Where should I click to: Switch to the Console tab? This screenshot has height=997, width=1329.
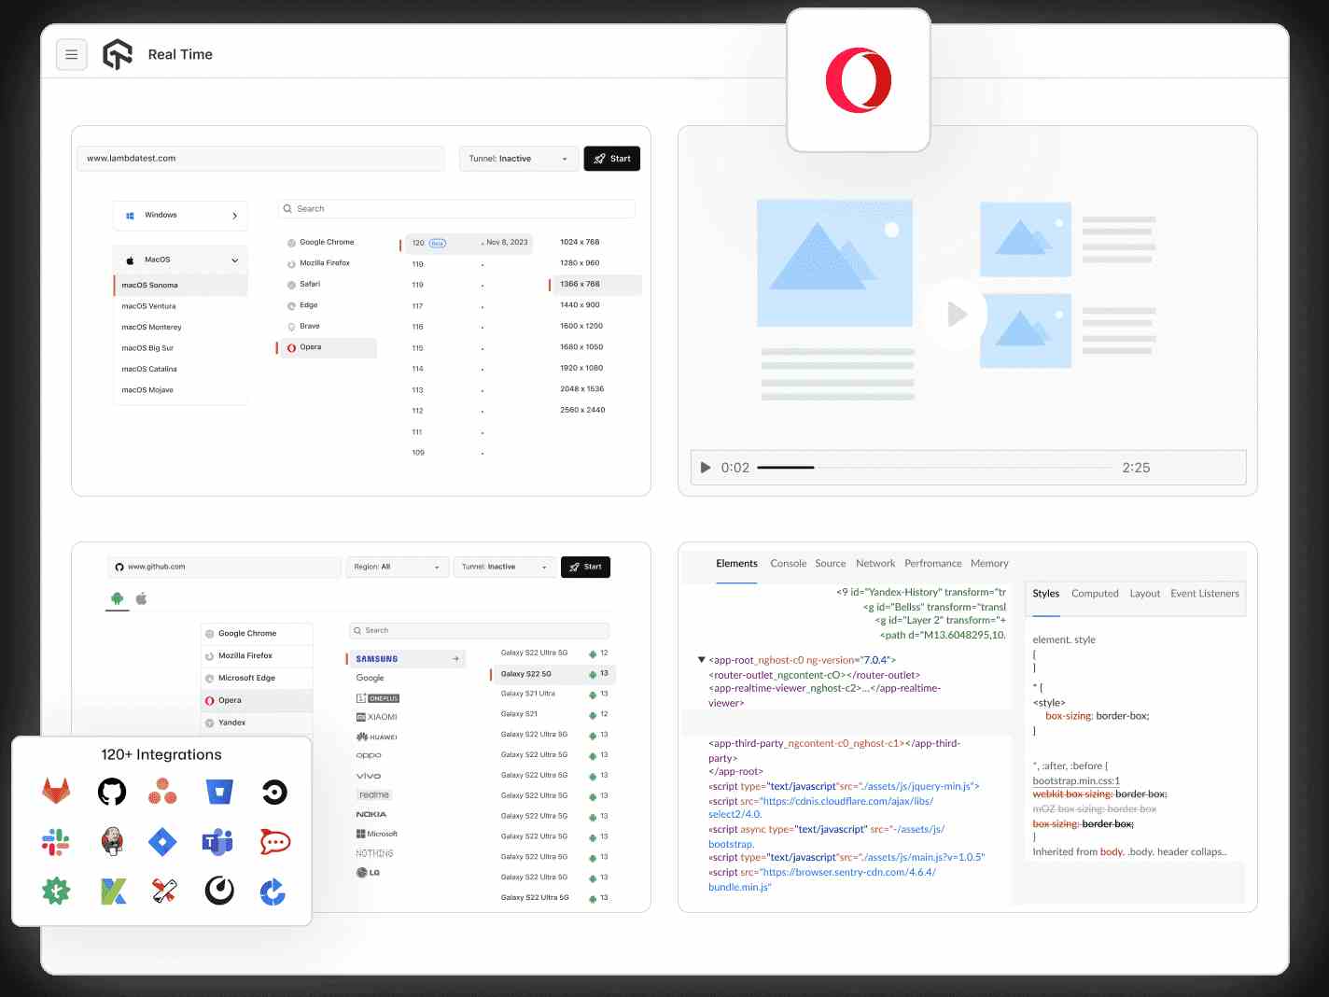(x=788, y=564)
